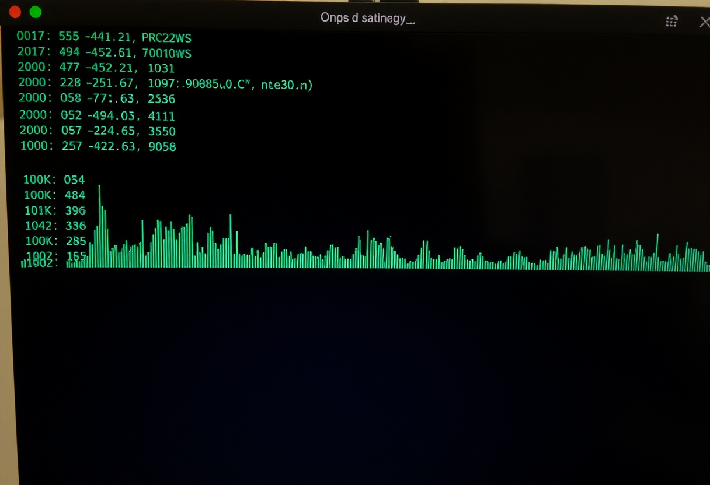Viewport: 710px width, 485px height.
Task: Select the chart label "100K: 285"
Action: (x=56, y=241)
